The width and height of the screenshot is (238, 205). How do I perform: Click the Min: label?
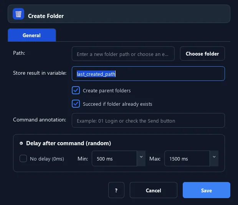pos(83,159)
